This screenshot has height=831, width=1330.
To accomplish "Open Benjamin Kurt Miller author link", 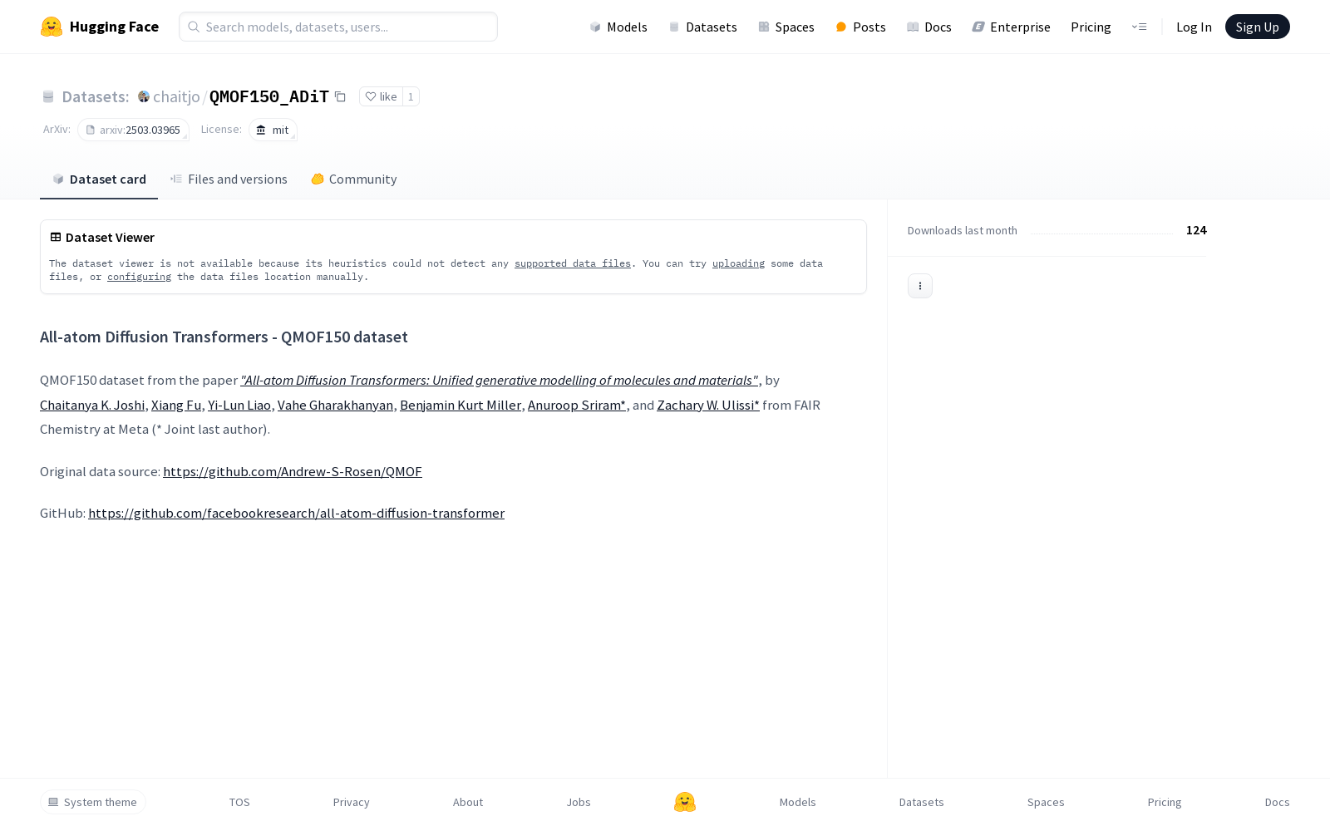I will (461, 405).
